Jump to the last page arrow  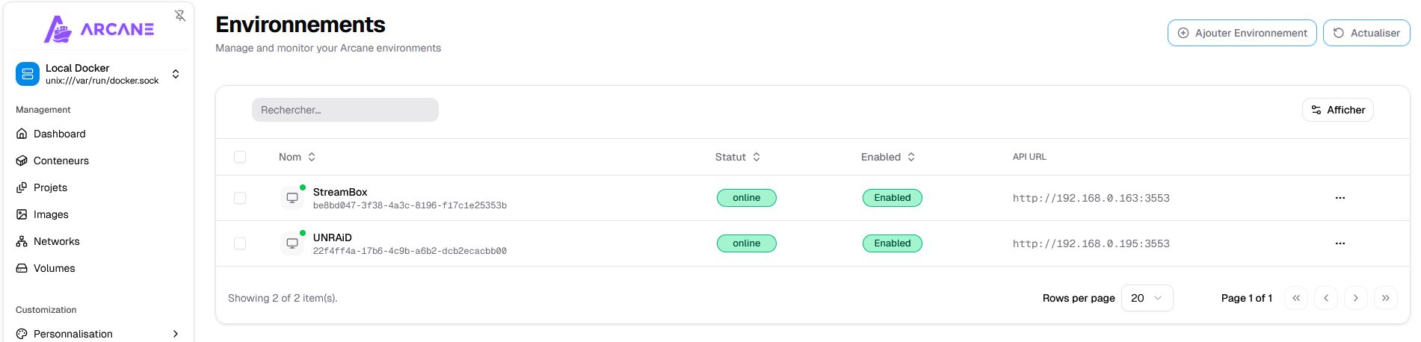1385,298
